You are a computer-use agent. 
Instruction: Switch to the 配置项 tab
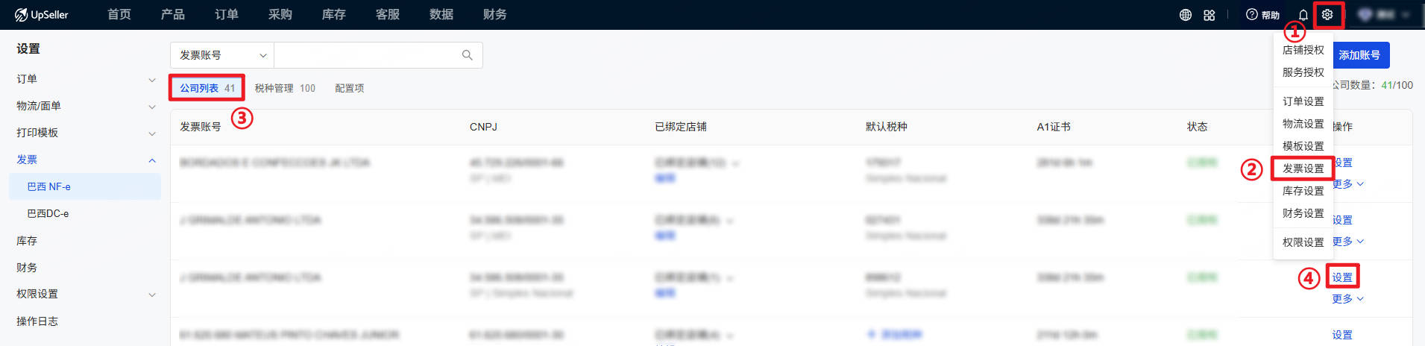[x=350, y=88]
